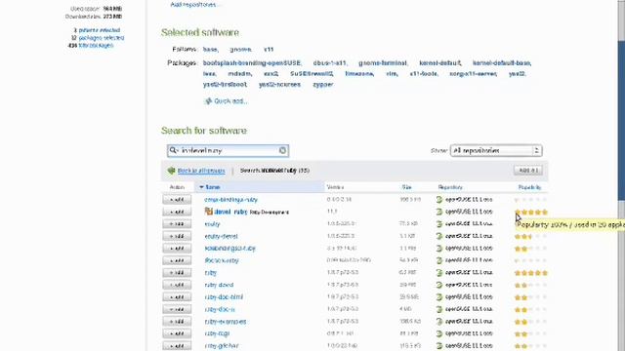Click the Add all button
The width and height of the screenshot is (625, 351).
point(528,171)
